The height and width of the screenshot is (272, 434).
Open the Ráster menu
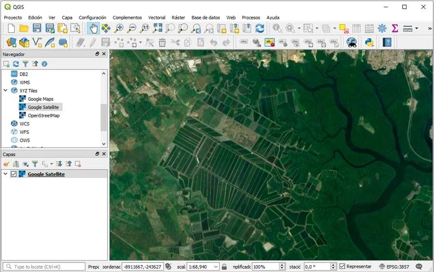[178, 17]
